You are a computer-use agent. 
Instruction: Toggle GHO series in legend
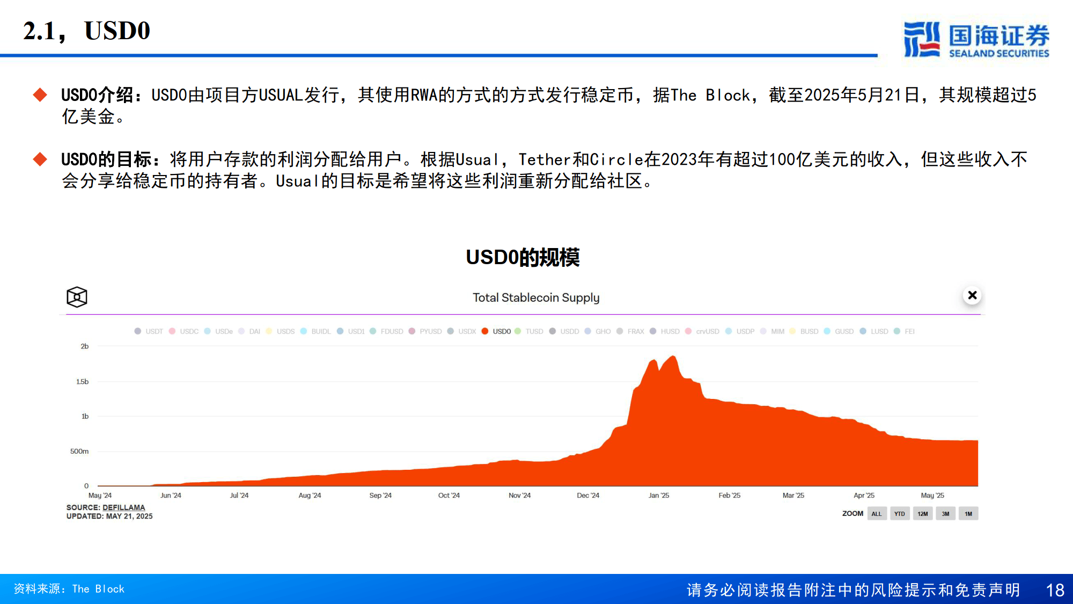[x=598, y=331]
